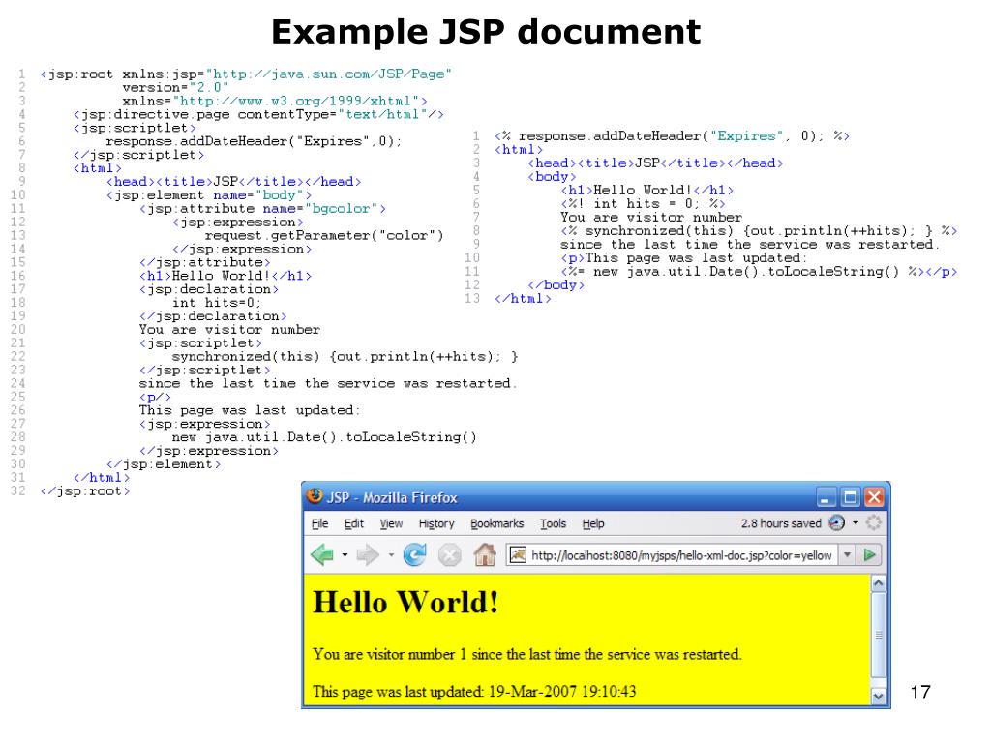Click the clock icon beside hours saved
Viewport: 991px width, 743px height.
point(837,523)
